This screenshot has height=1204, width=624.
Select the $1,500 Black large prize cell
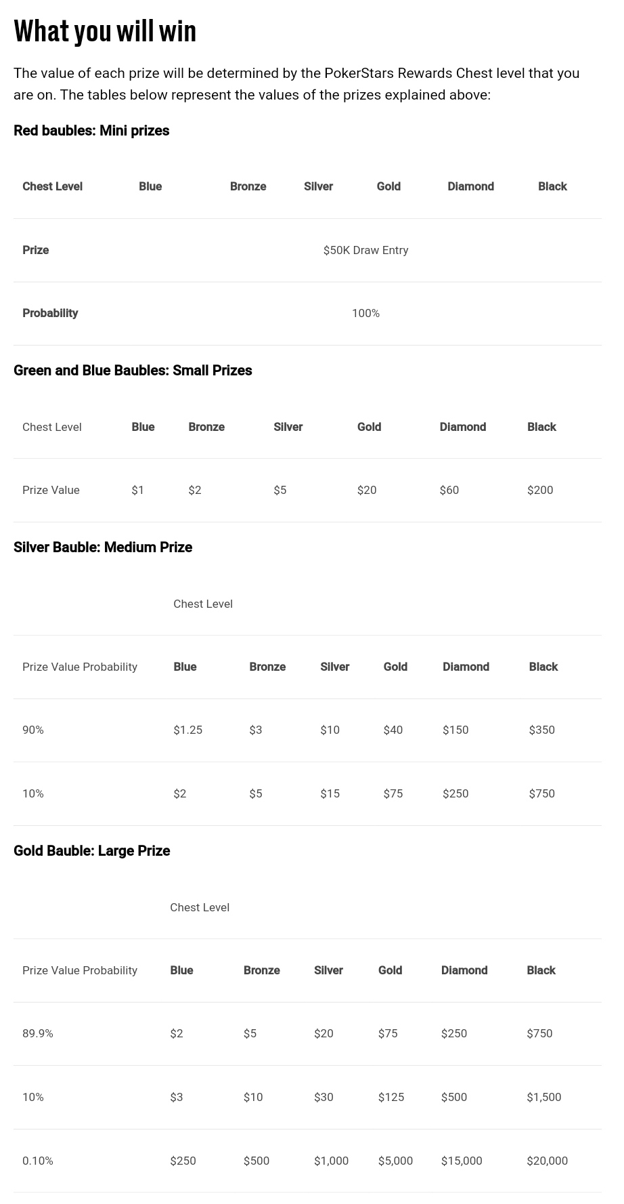click(x=543, y=1097)
